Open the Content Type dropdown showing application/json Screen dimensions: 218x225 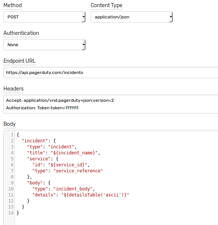[x=131, y=17]
